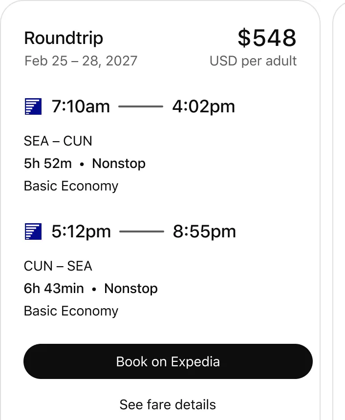
Task: Click the USD per adult label
Action: pyautogui.click(x=253, y=61)
